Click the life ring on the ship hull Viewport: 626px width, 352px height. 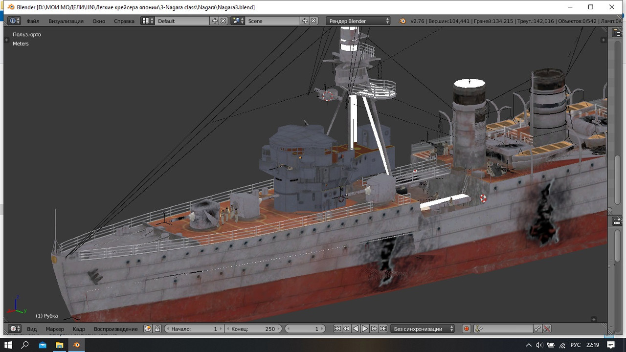tap(483, 198)
